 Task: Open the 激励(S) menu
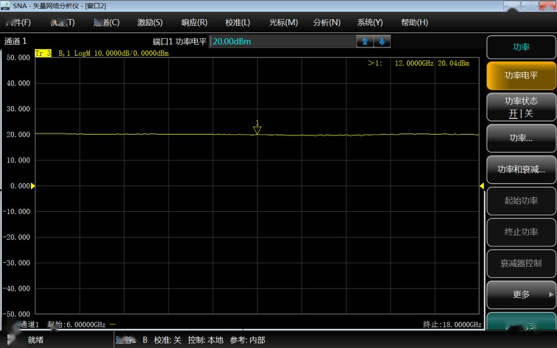tap(150, 23)
